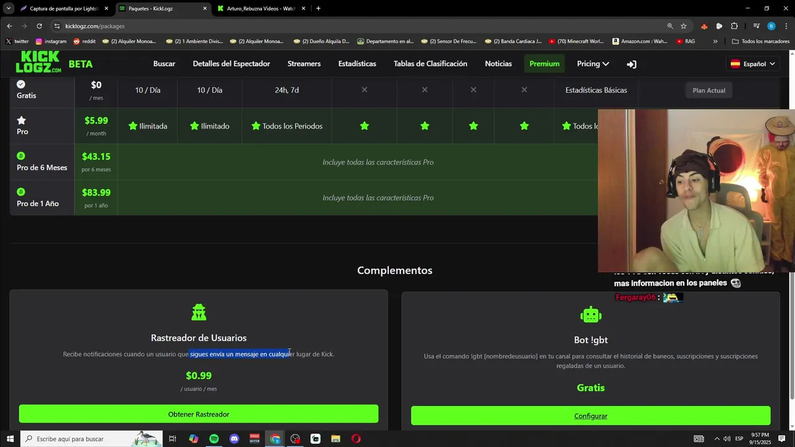The width and height of the screenshot is (795, 447).
Task: Open the instagram bookmark
Action: click(51, 42)
